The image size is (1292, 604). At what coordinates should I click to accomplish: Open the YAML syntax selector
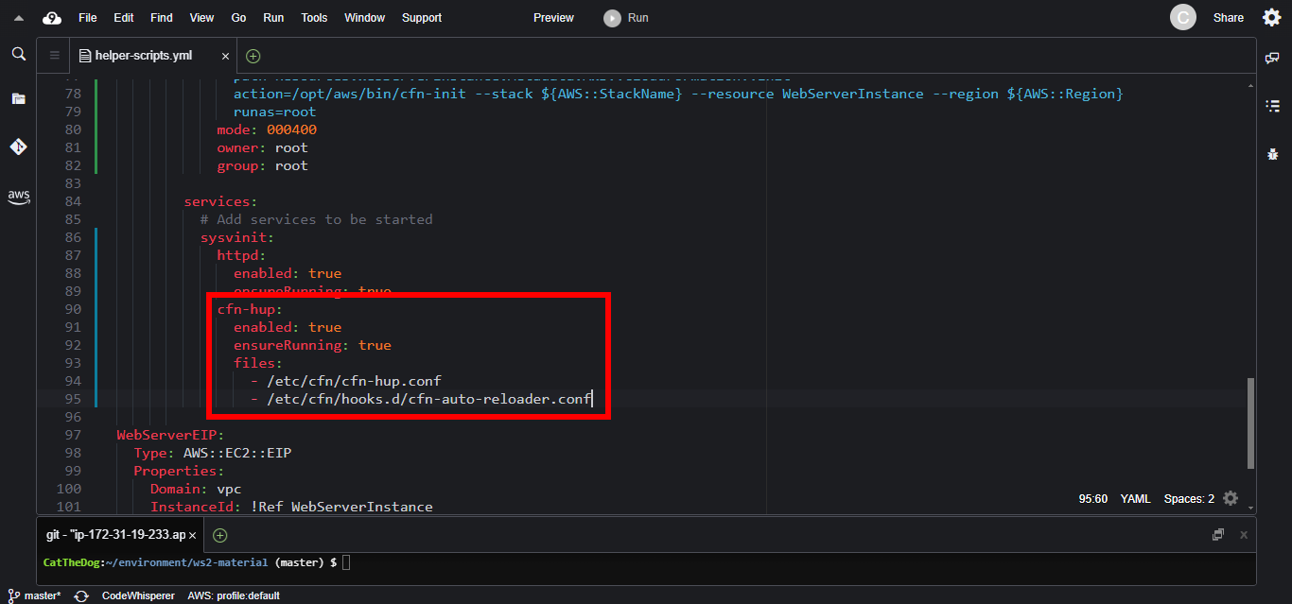pos(1135,498)
